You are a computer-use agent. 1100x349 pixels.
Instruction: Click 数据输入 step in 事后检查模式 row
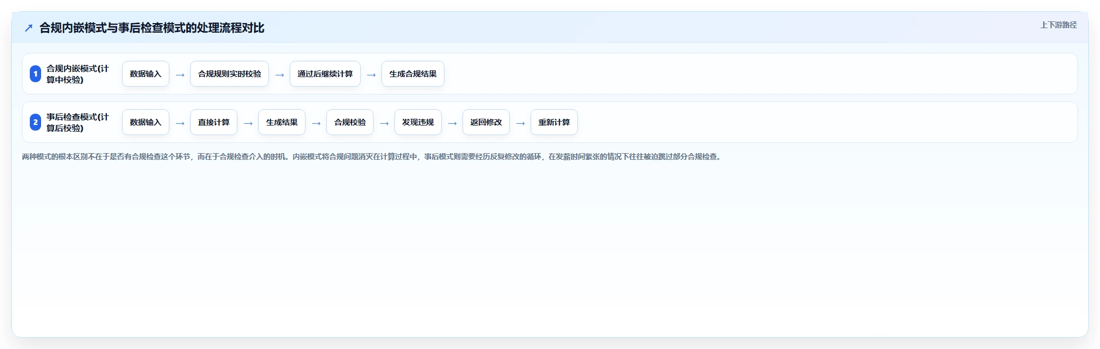[x=146, y=122]
